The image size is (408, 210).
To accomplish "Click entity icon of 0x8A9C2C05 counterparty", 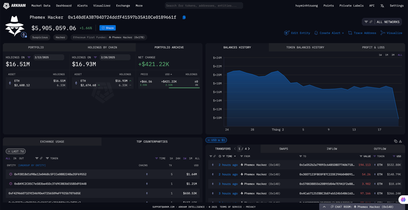I will pos(11,184).
